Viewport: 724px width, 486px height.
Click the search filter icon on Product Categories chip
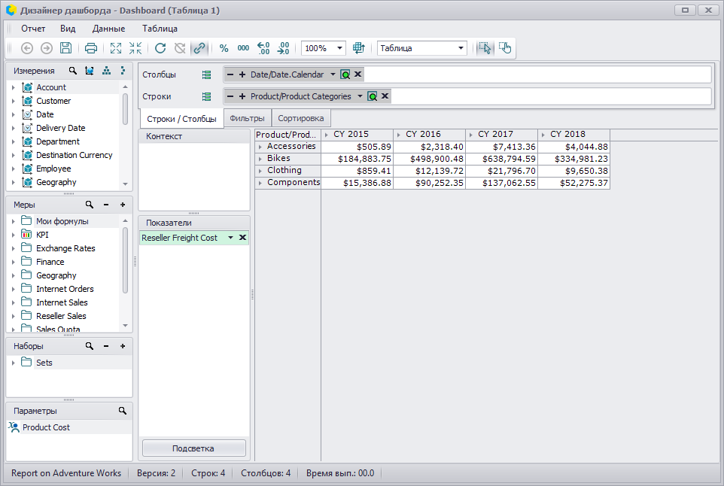[372, 96]
